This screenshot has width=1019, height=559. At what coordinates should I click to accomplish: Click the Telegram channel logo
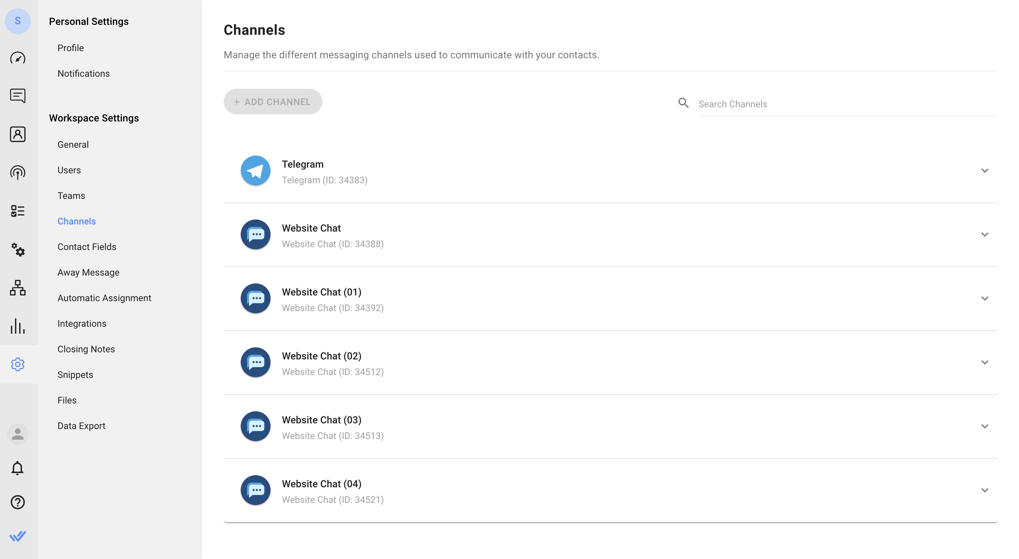pos(256,170)
